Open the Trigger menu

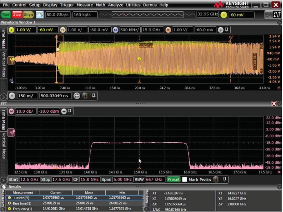click(67, 5)
